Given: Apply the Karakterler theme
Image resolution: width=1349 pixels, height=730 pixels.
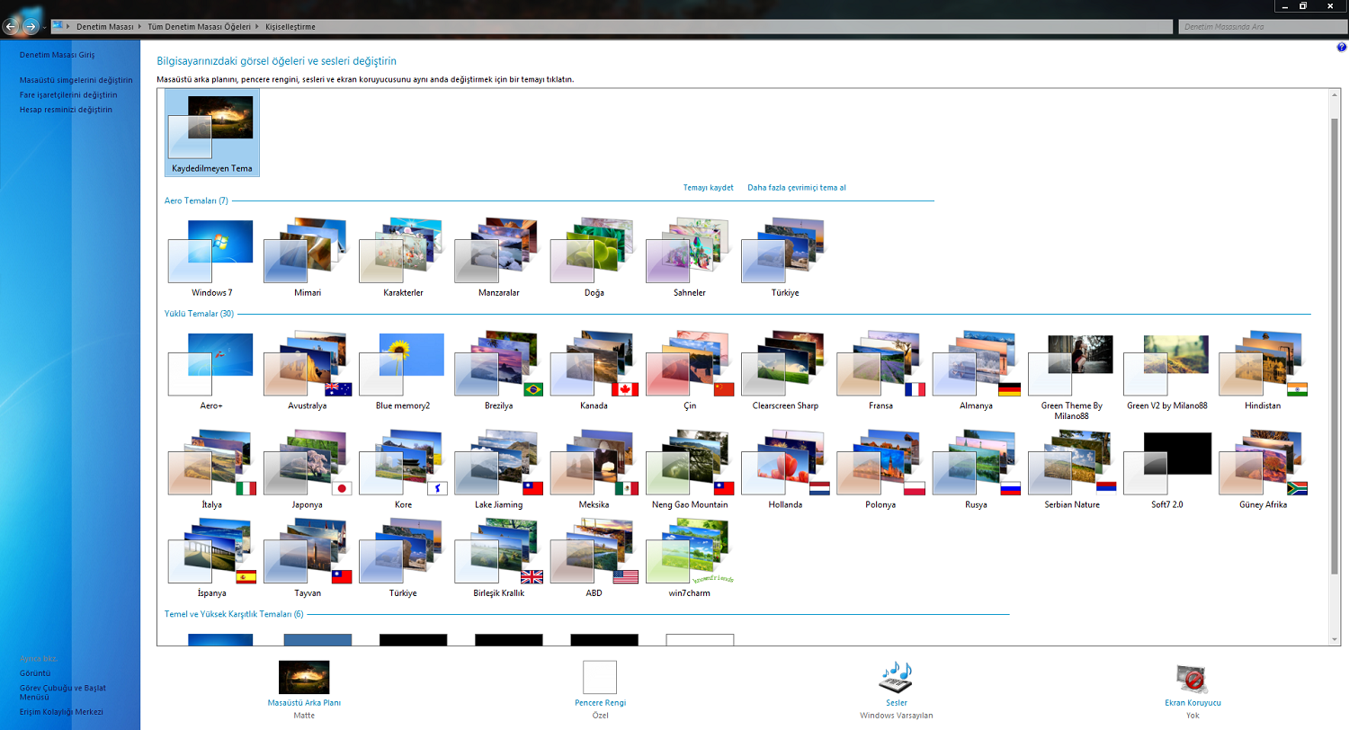Looking at the screenshot, I should point(402,259).
